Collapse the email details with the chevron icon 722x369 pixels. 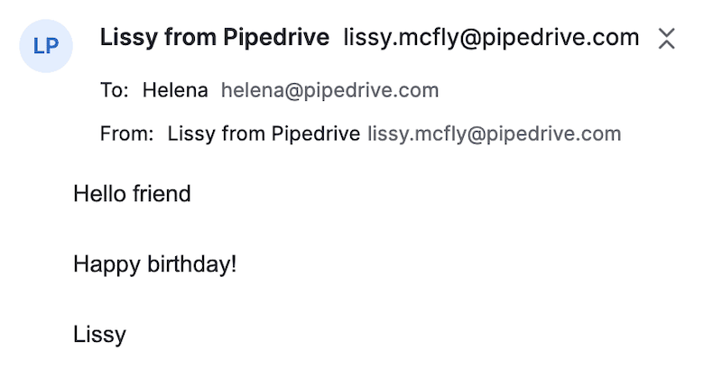[x=666, y=38]
